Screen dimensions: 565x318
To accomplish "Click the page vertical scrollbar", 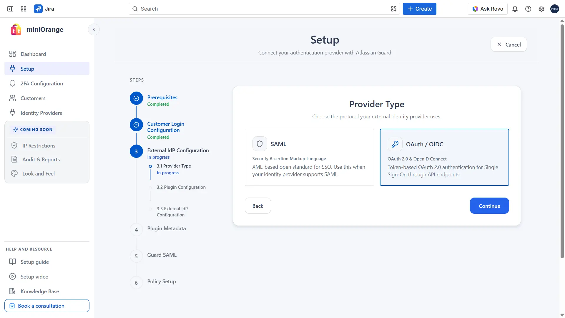I will coord(562,141).
